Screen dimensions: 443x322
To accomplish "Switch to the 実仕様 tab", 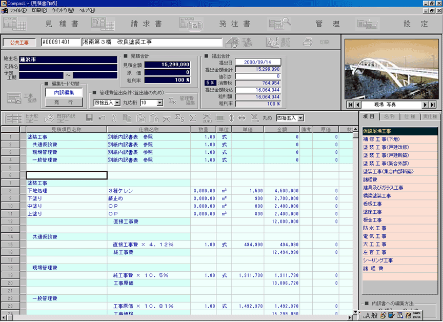I will tap(430, 116).
